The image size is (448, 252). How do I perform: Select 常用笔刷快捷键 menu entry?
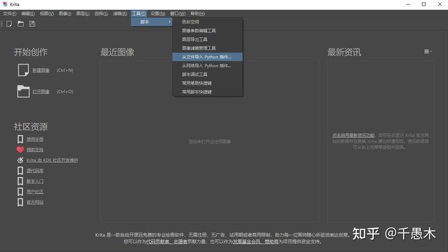pos(208,83)
